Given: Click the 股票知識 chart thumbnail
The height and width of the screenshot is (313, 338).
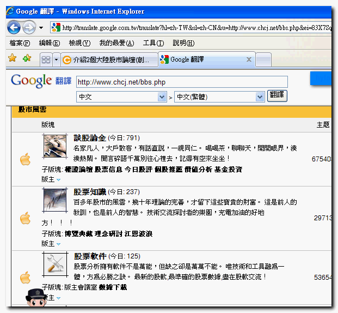Looking at the screenshot, I should (x=55, y=200).
